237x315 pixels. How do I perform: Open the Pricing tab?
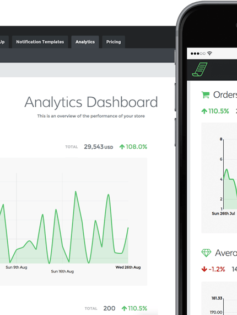(114, 42)
